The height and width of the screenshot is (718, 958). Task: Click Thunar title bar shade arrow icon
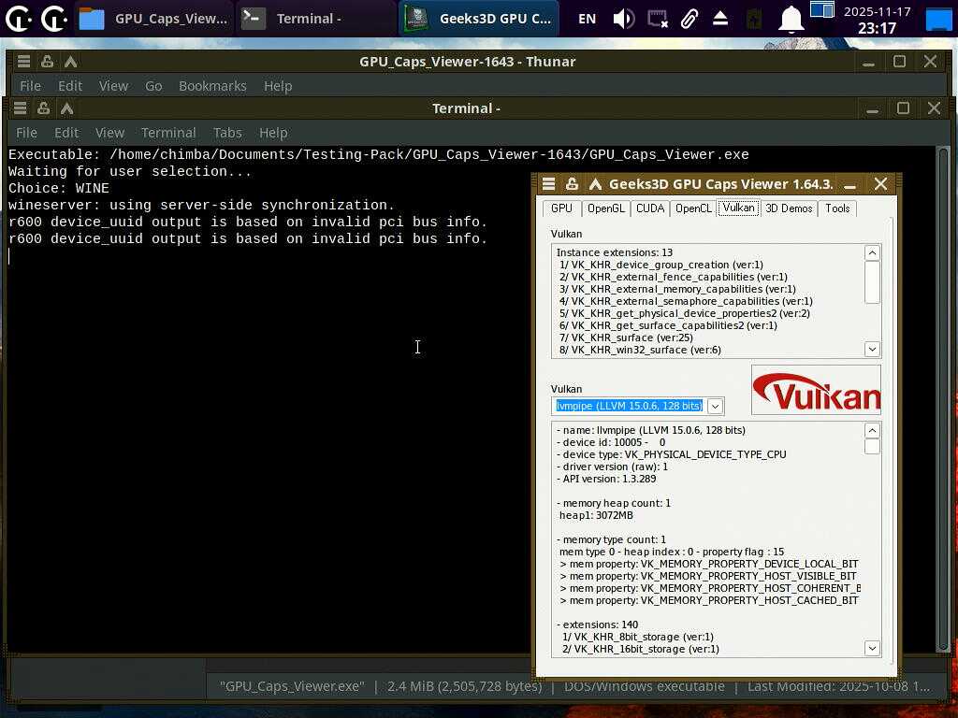(70, 62)
